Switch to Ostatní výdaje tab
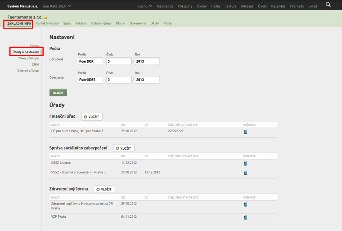342x231 pixels. click(101, 23)
